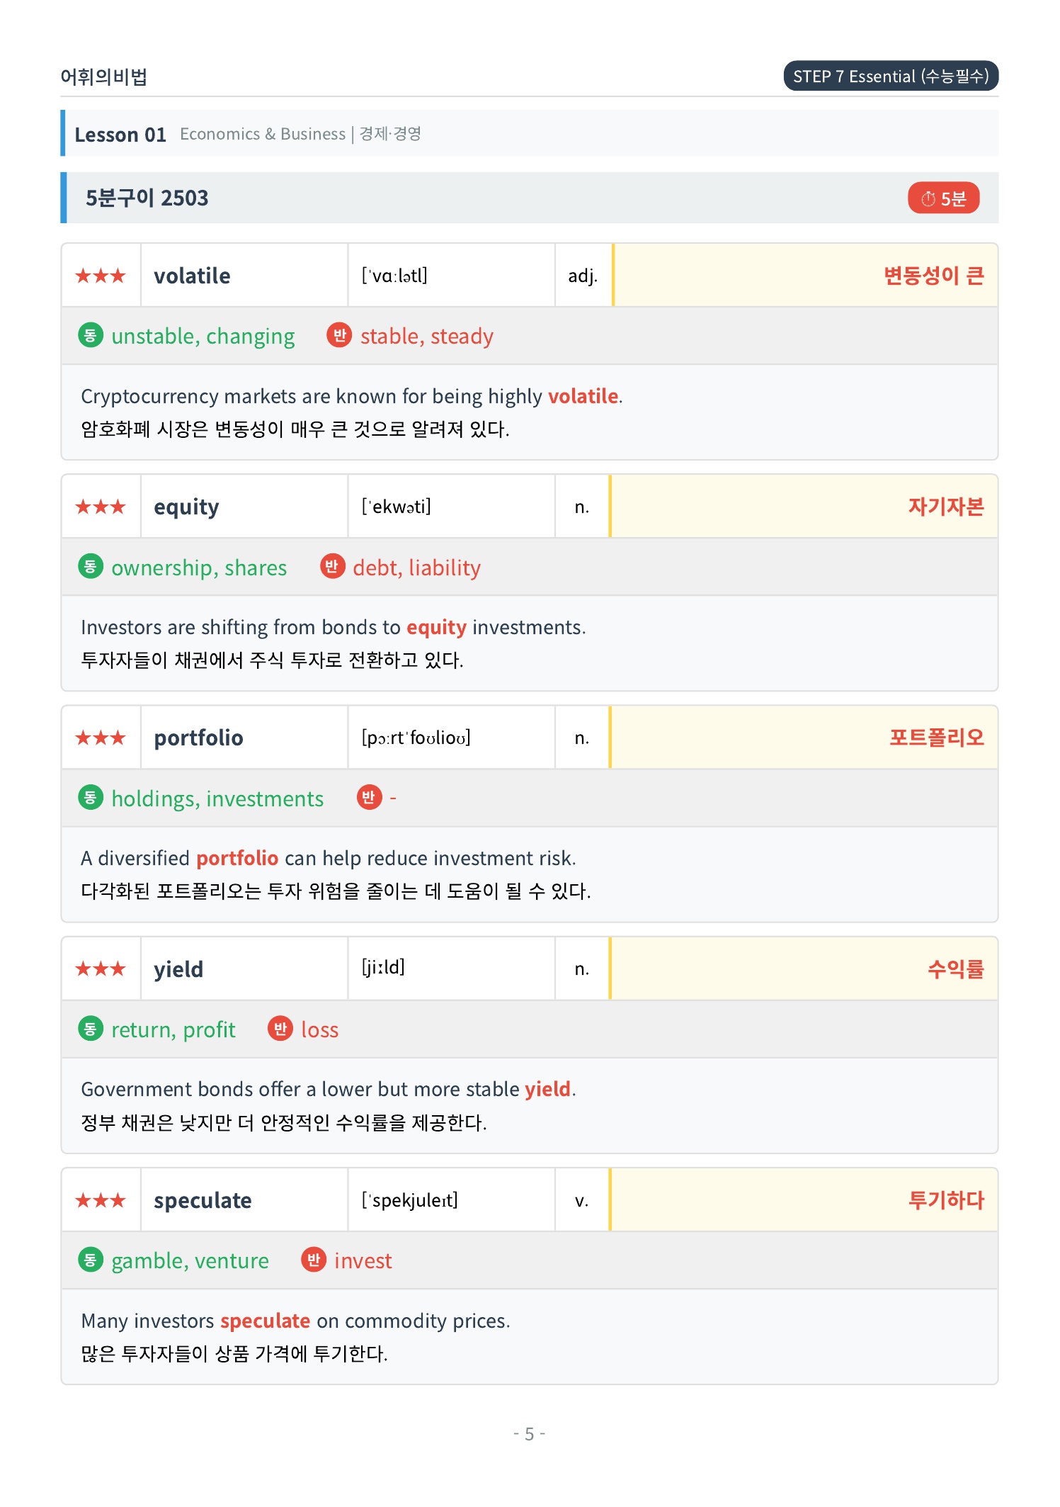Screen dimensions: 1060x1507
Task: Select the Lesson 01 heading
Action: [x=120, y=134]
